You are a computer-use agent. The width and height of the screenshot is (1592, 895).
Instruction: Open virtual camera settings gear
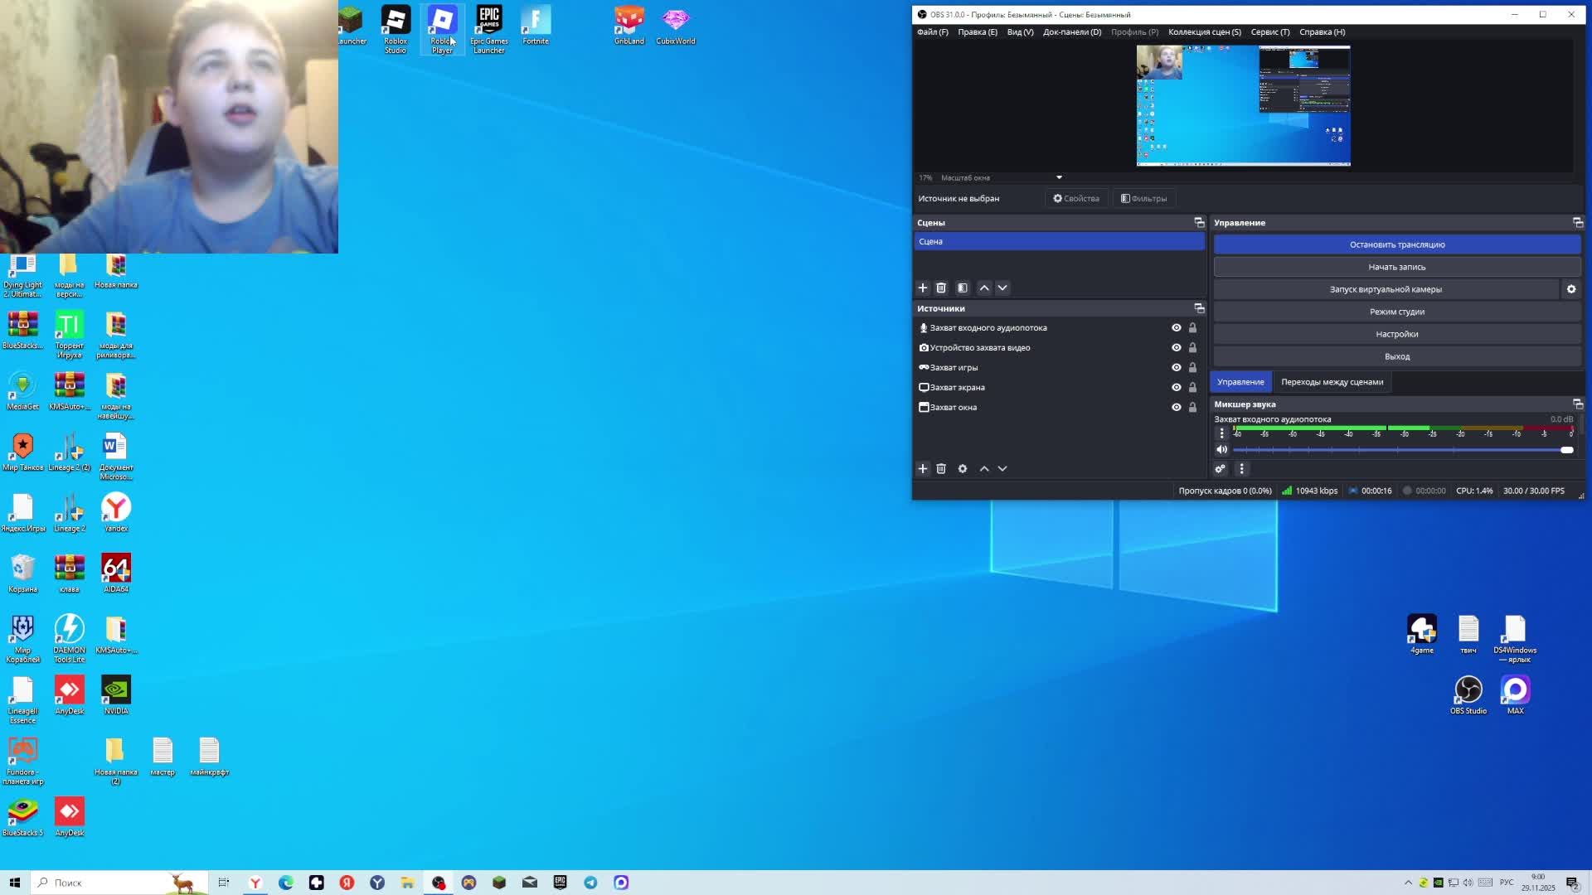[1570, 289]
